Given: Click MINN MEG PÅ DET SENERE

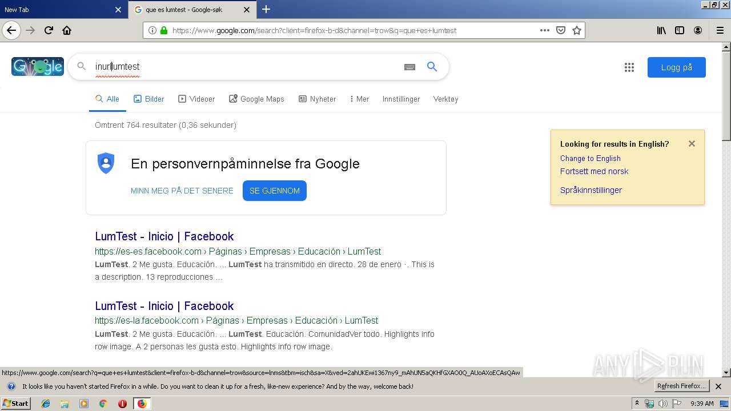Looking at the screenshot, I should pyautogui.click(x=182, y=191).
